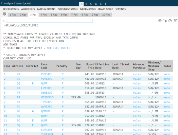This screenshot has width=178, height=135.
Task: Click the window layout icon before 1 Res
Action: click(4, 14)
